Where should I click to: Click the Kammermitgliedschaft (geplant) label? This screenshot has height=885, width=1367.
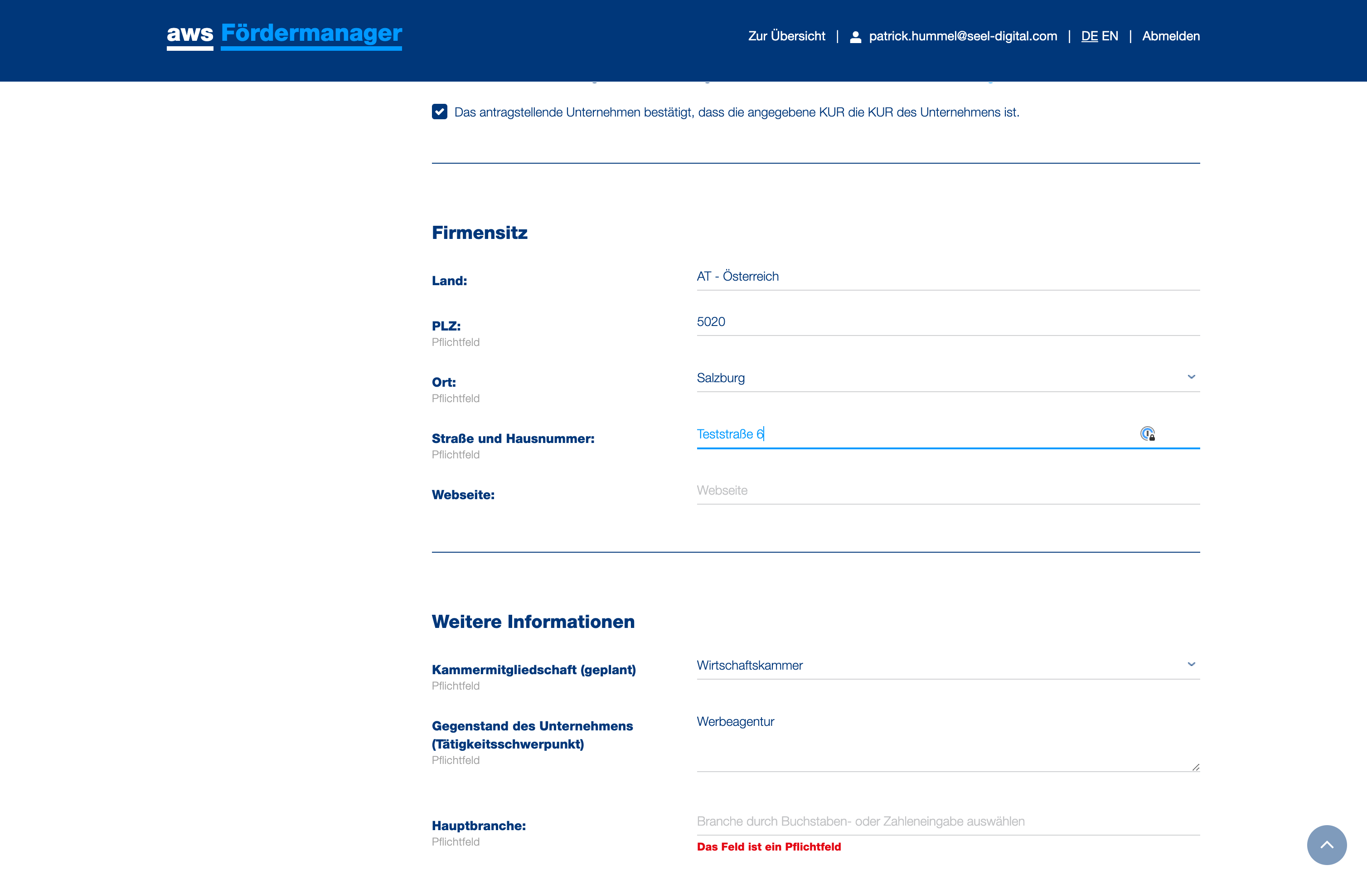[533, 670]
